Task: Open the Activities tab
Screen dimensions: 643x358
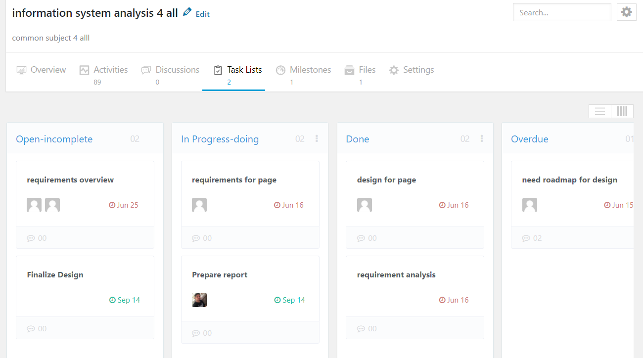Action: [103, 75]
